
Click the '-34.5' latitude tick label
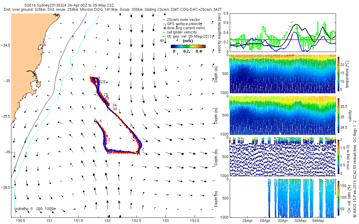[6, 45]
